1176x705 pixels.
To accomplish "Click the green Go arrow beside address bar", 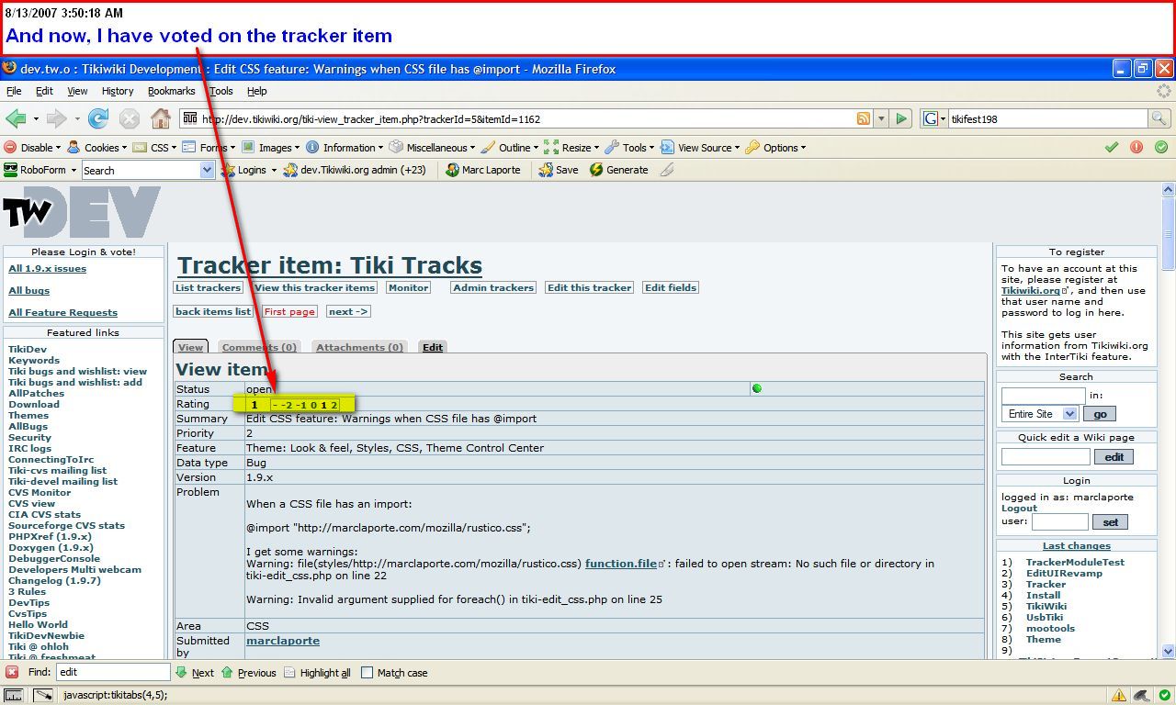I will pos(901,118).
